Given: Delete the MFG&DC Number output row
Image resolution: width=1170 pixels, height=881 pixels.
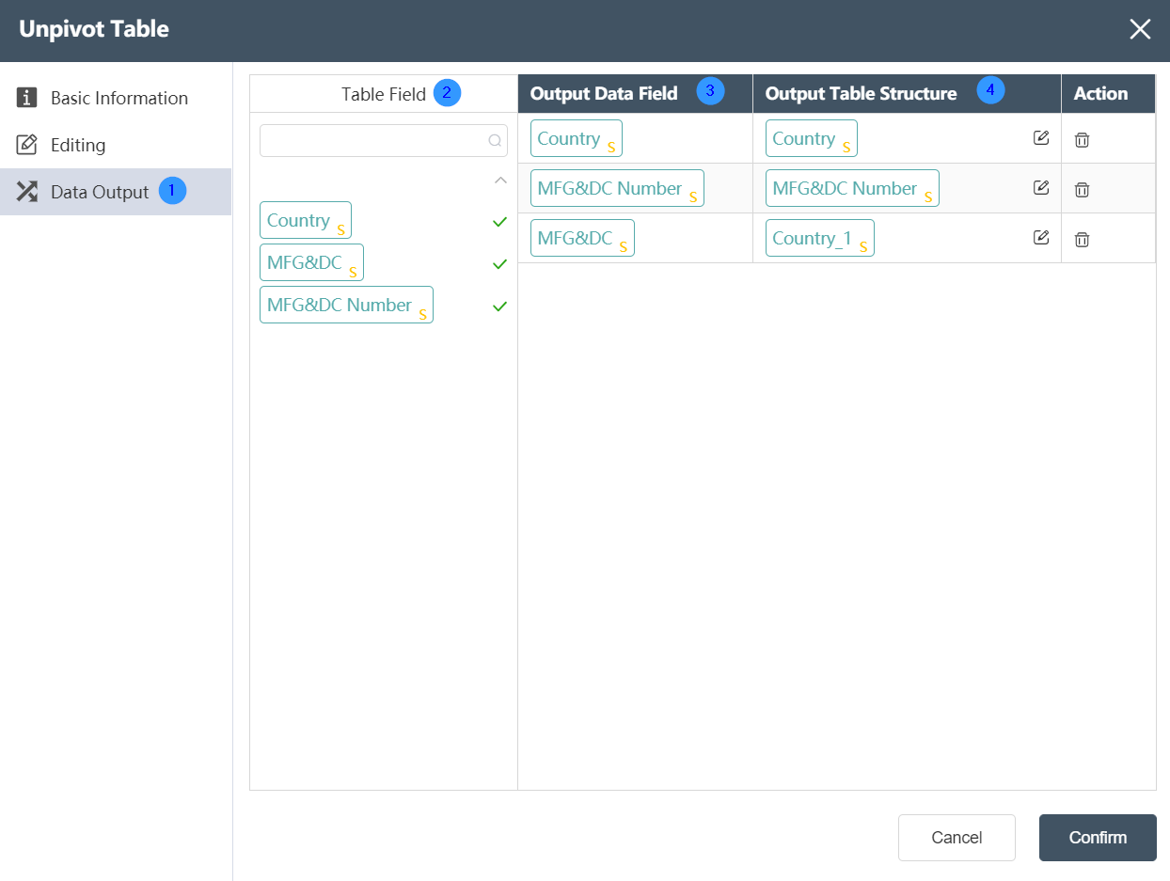Looking at the screenshot, I should coord(1083,189).
